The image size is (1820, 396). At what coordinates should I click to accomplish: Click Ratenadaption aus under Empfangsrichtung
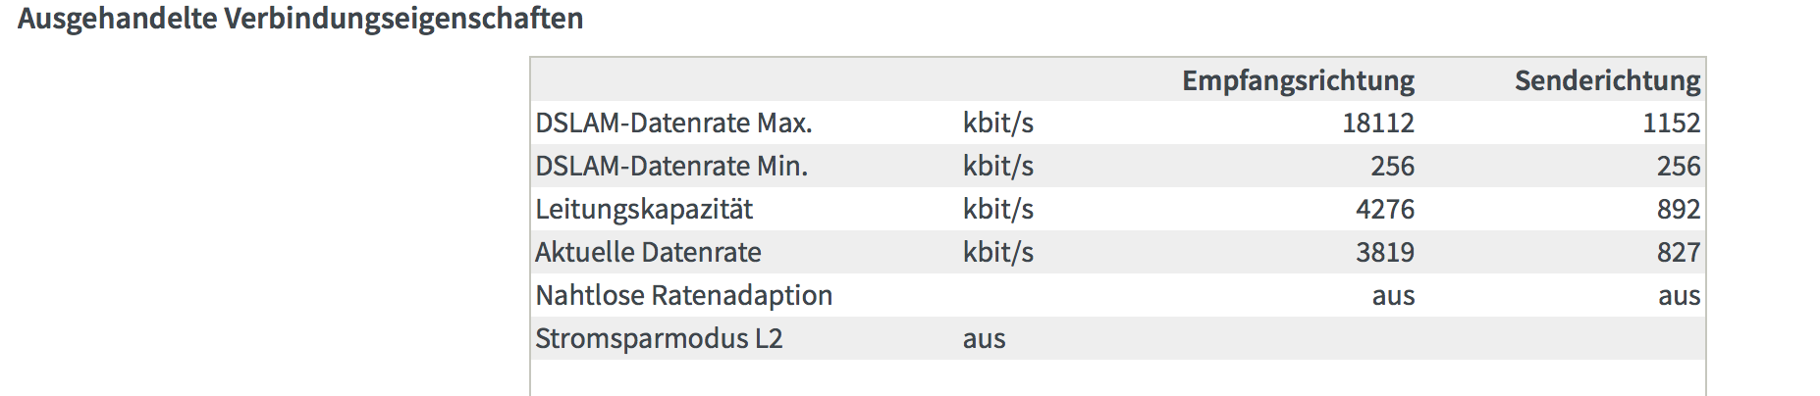(1393, 296)
